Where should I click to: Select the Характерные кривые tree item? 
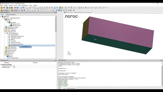point(16,38)
